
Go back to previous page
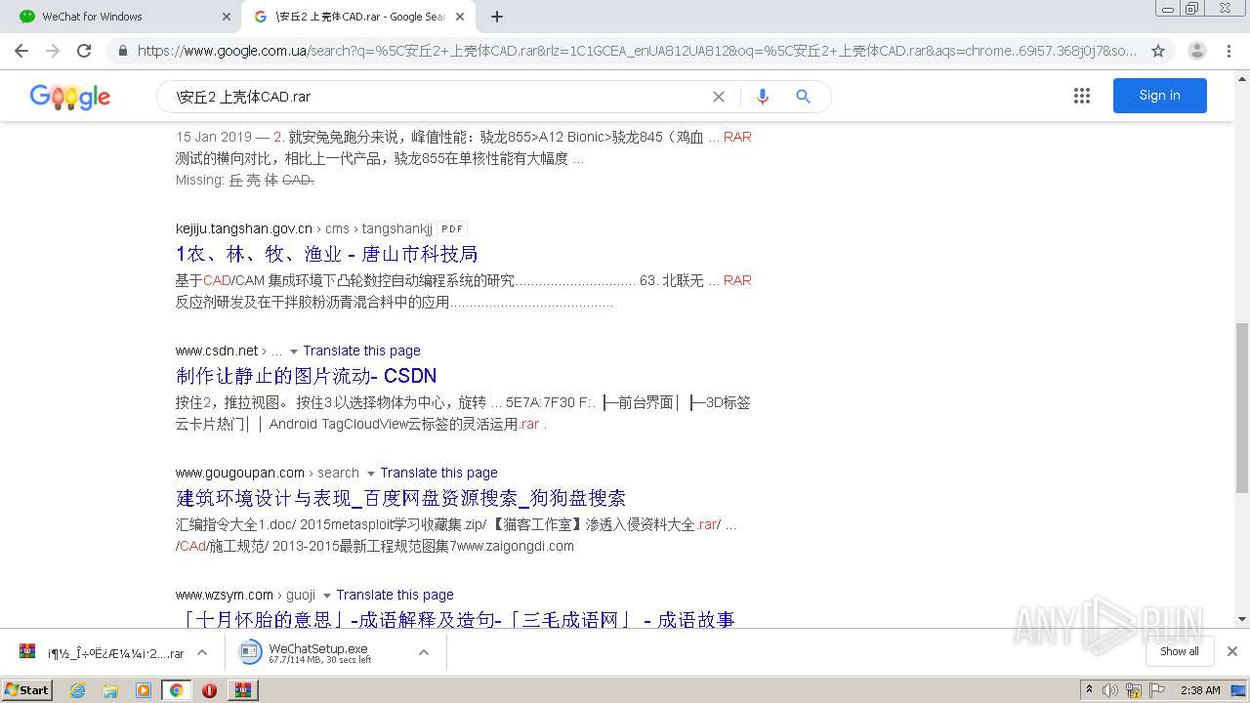click(x=21, y=51)
